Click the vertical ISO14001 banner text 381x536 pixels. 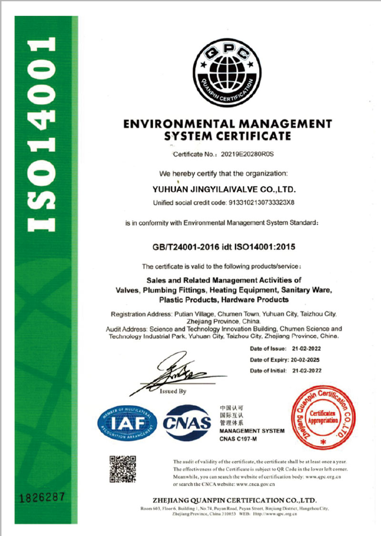point(41,134)
